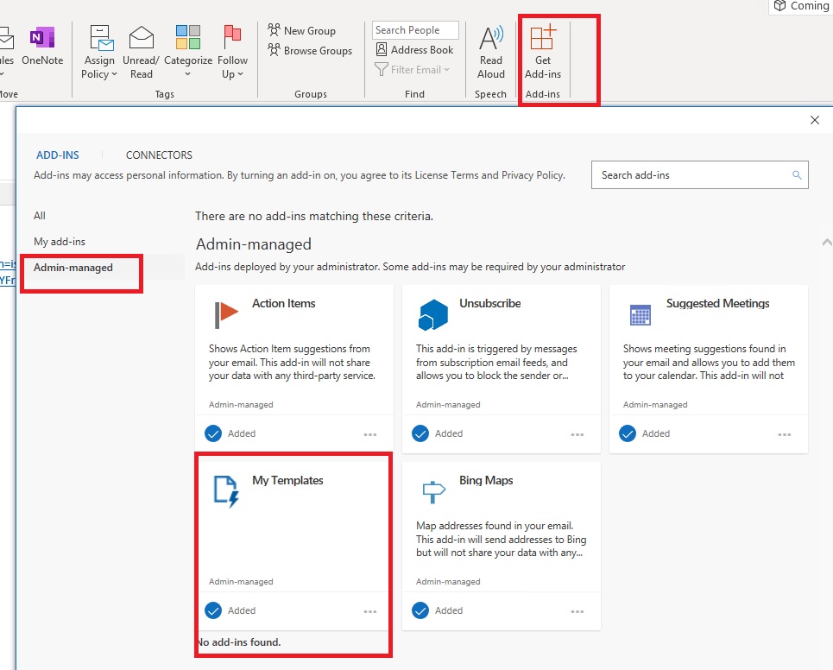Screen dimensions: 833x670
Task: Toggle the Added checkmark for Action Items
Action: coord(213,433)
